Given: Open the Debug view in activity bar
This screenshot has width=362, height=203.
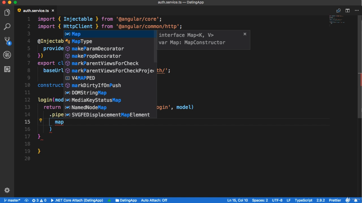Looking at the screenshot, I should pyautogui.click(x=7, y=55).
